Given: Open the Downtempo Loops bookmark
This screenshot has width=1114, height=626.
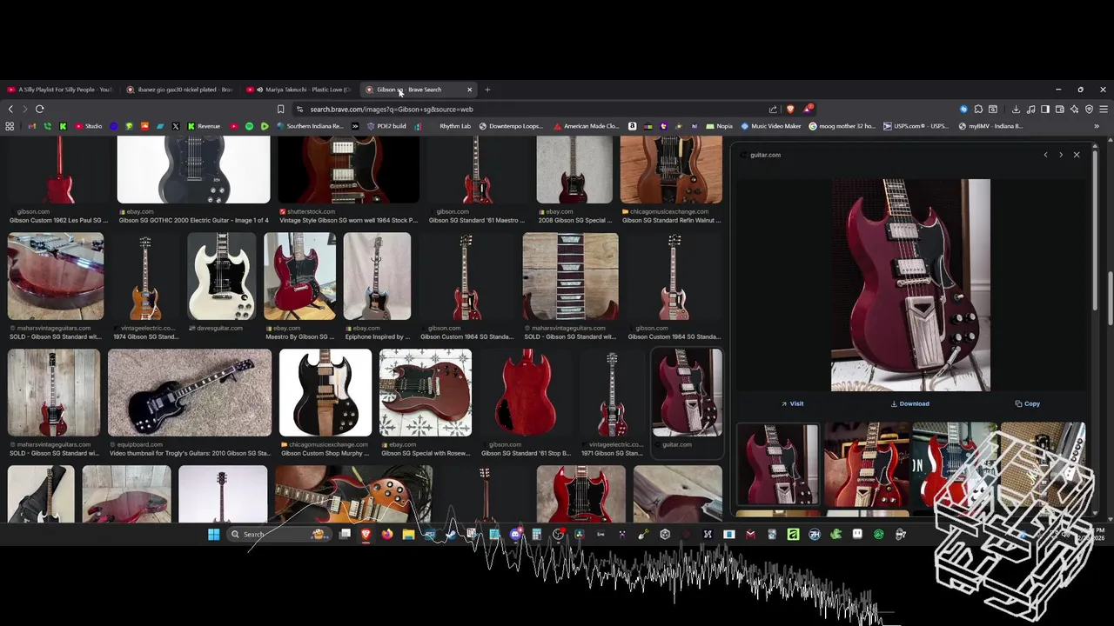Looking at the screenshot, I should coord(511,126).
